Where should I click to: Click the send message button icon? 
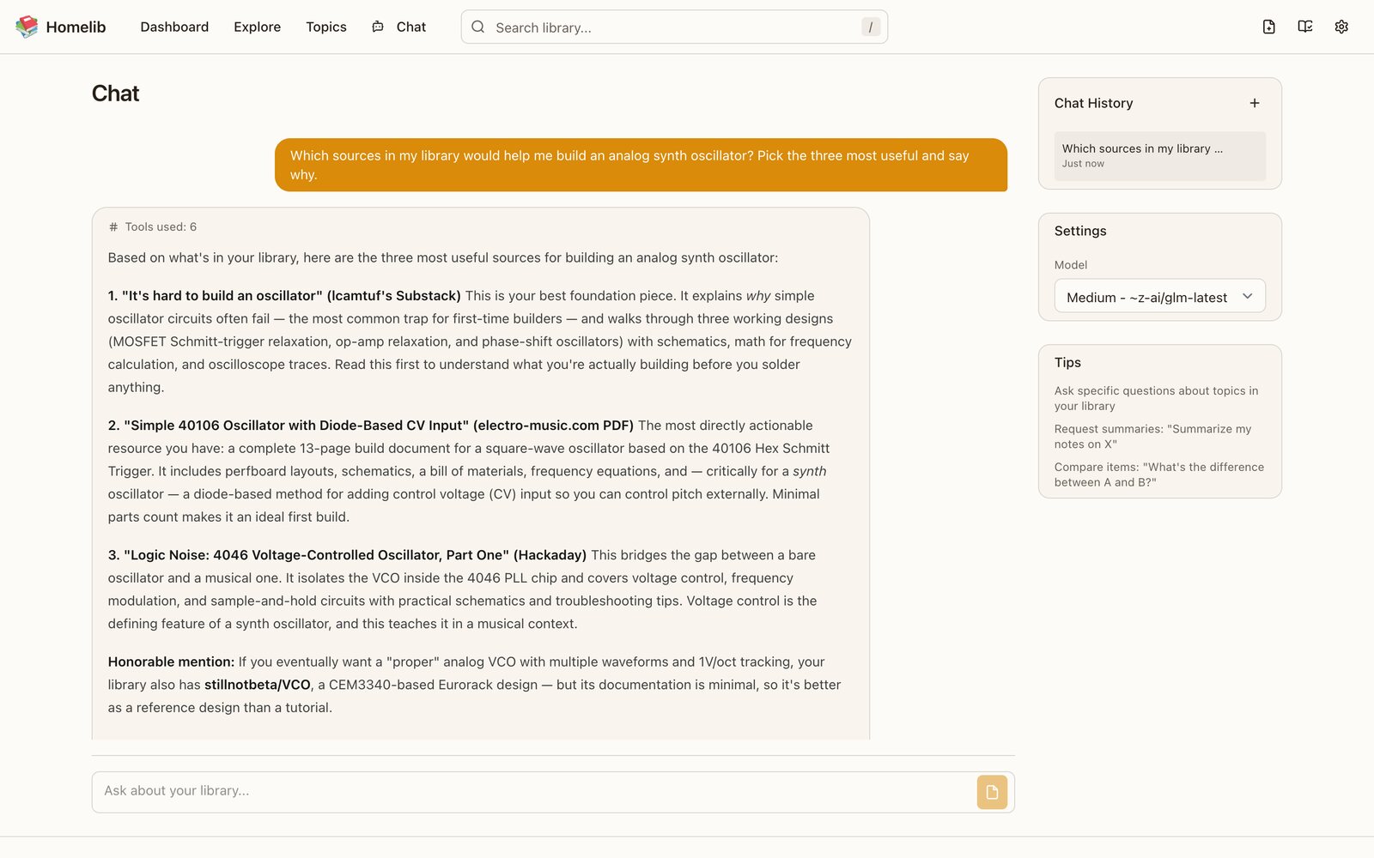pyautogui.click(x=992, y=792)
